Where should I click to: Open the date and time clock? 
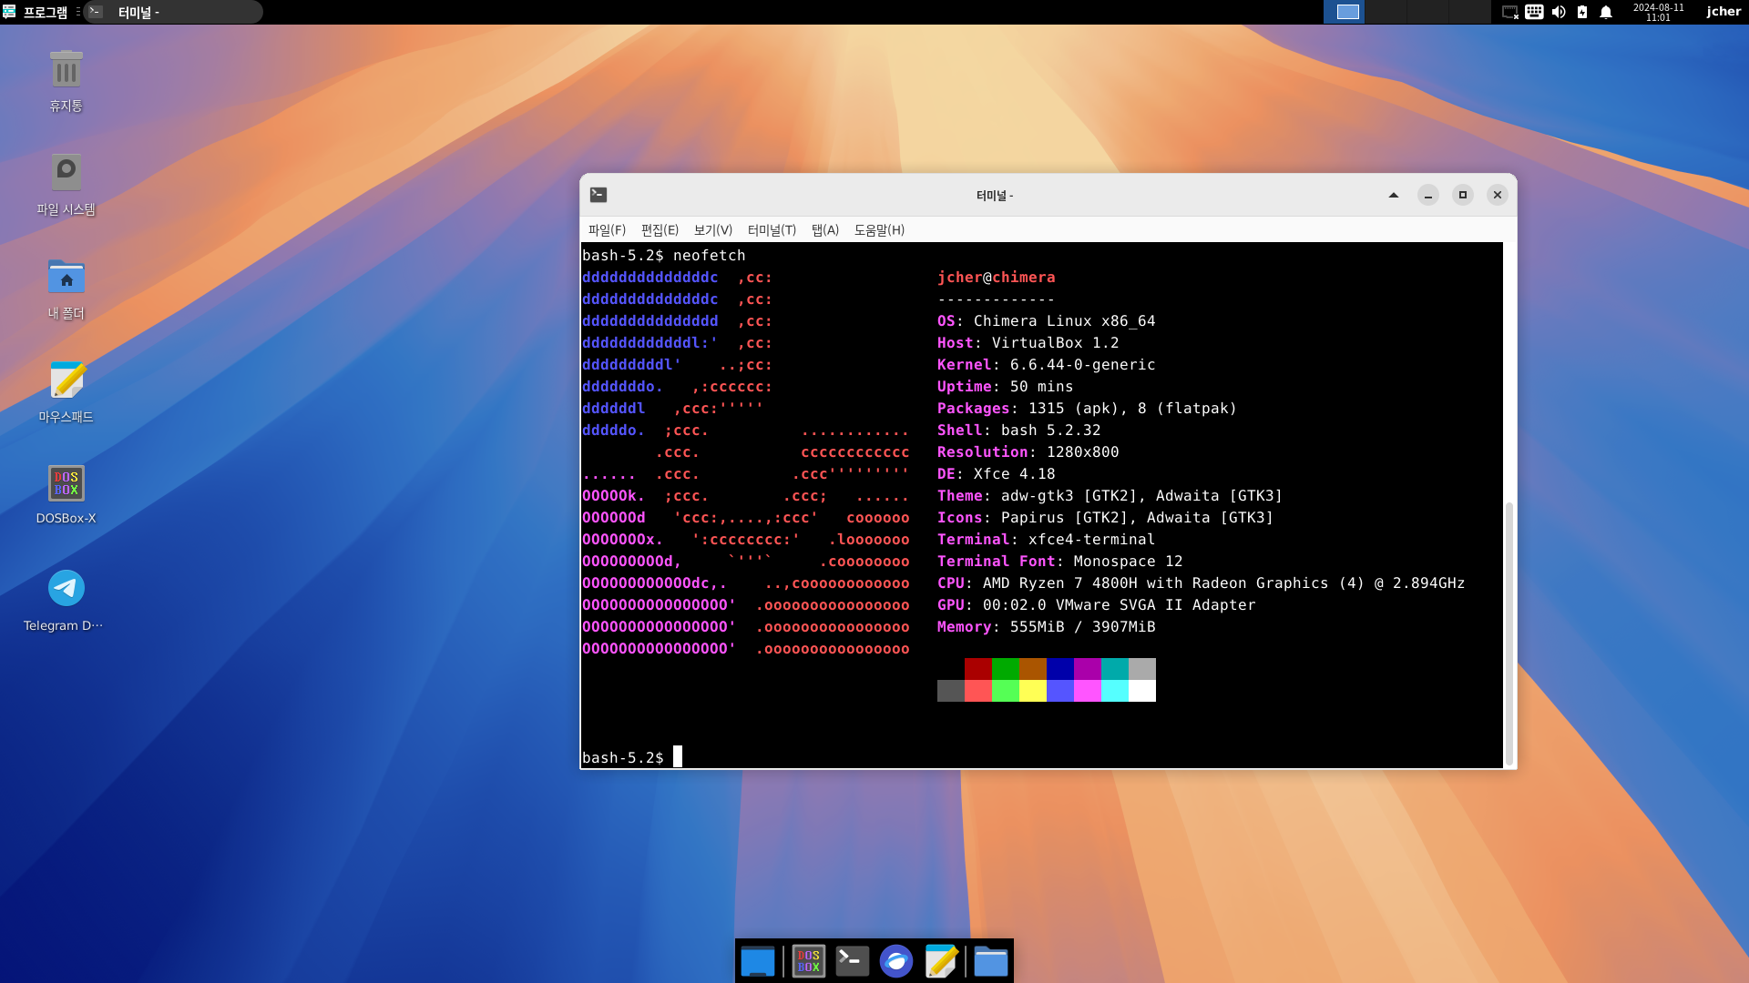[x=1658, y=12]
